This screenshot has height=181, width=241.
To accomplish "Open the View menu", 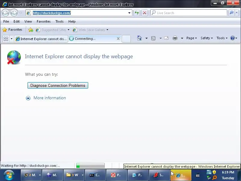I will point(28,21).
